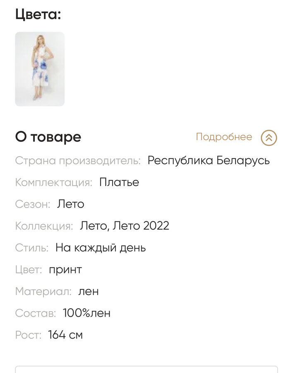Click the На каждый день style value

pos(101,248)
